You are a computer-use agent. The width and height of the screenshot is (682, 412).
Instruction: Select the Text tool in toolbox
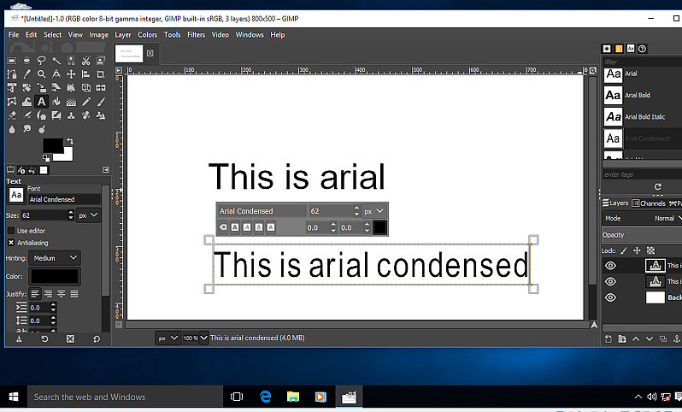[41, 102]
